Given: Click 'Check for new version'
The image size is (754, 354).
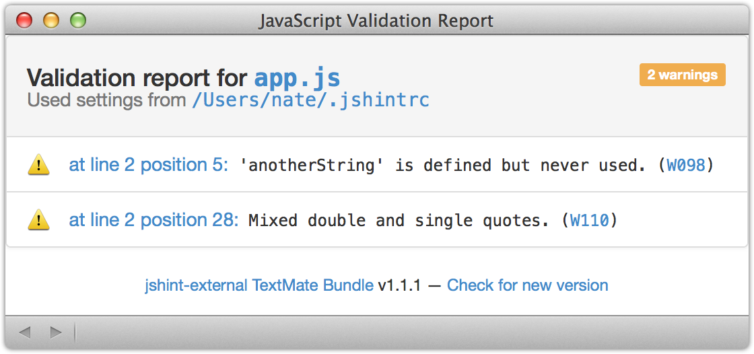Looking at the screenshot, I should click(527, 285).
